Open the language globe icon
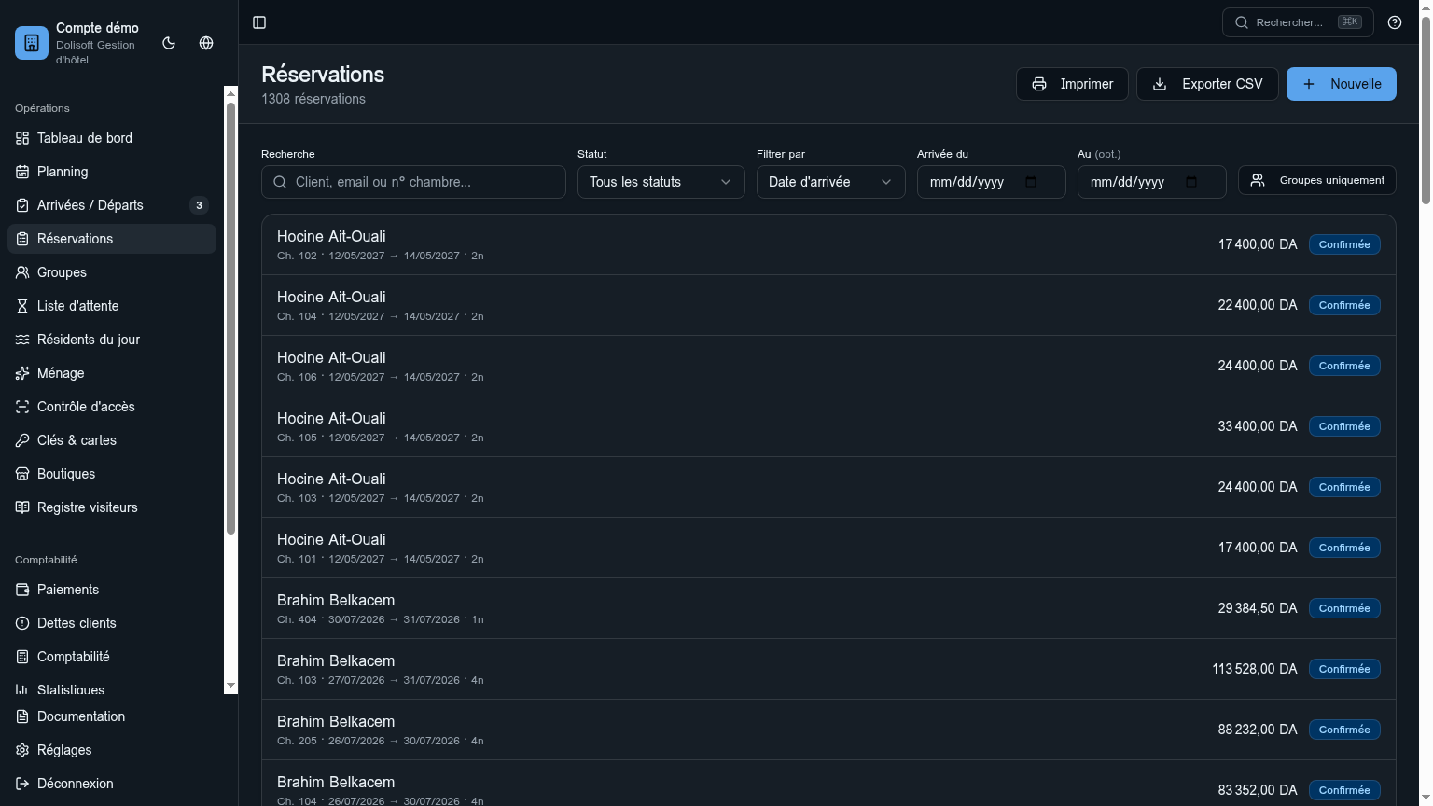The width and height of the screenshot is (1433, 806). pyautogui.click(x=206, y=43)
